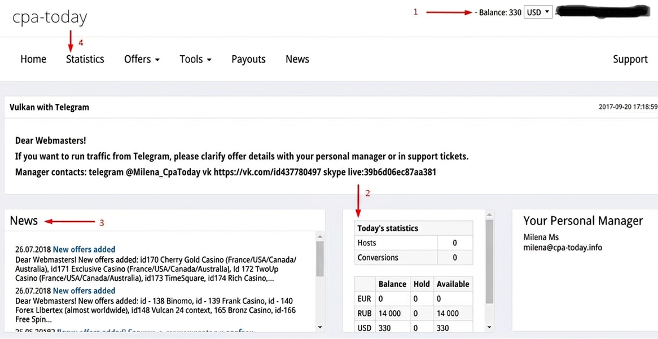Click the Conversions row label

(x=378, y=257)
